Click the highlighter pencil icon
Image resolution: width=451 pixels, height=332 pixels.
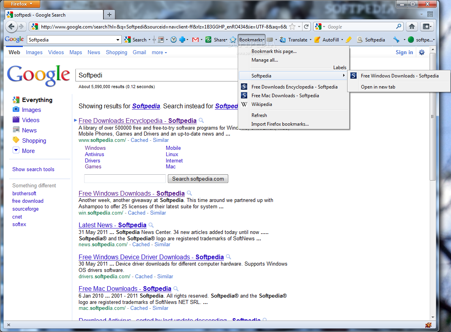pos(349,40)
